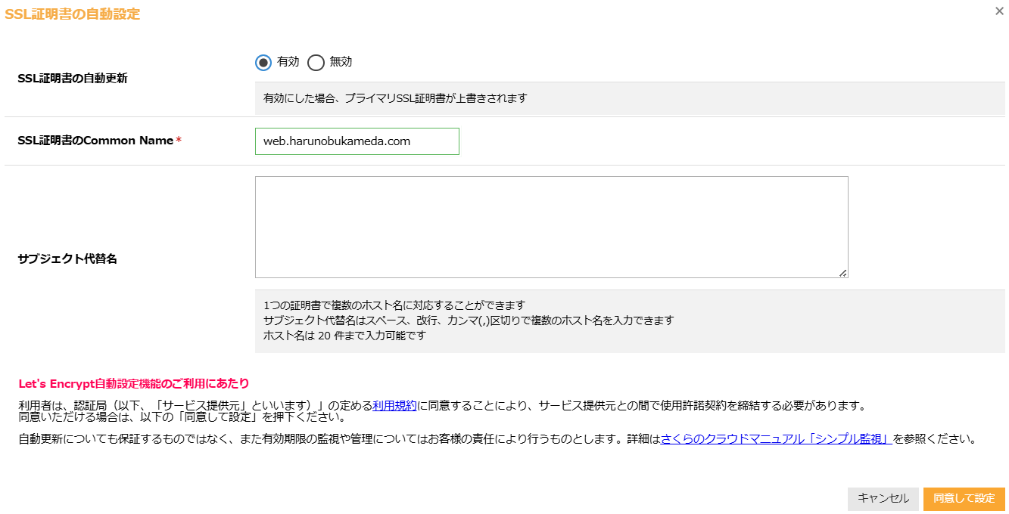Focus the Common Name input field
Image resolution: width=1009 pixels, height=514 pixels.
click(357, 141)
